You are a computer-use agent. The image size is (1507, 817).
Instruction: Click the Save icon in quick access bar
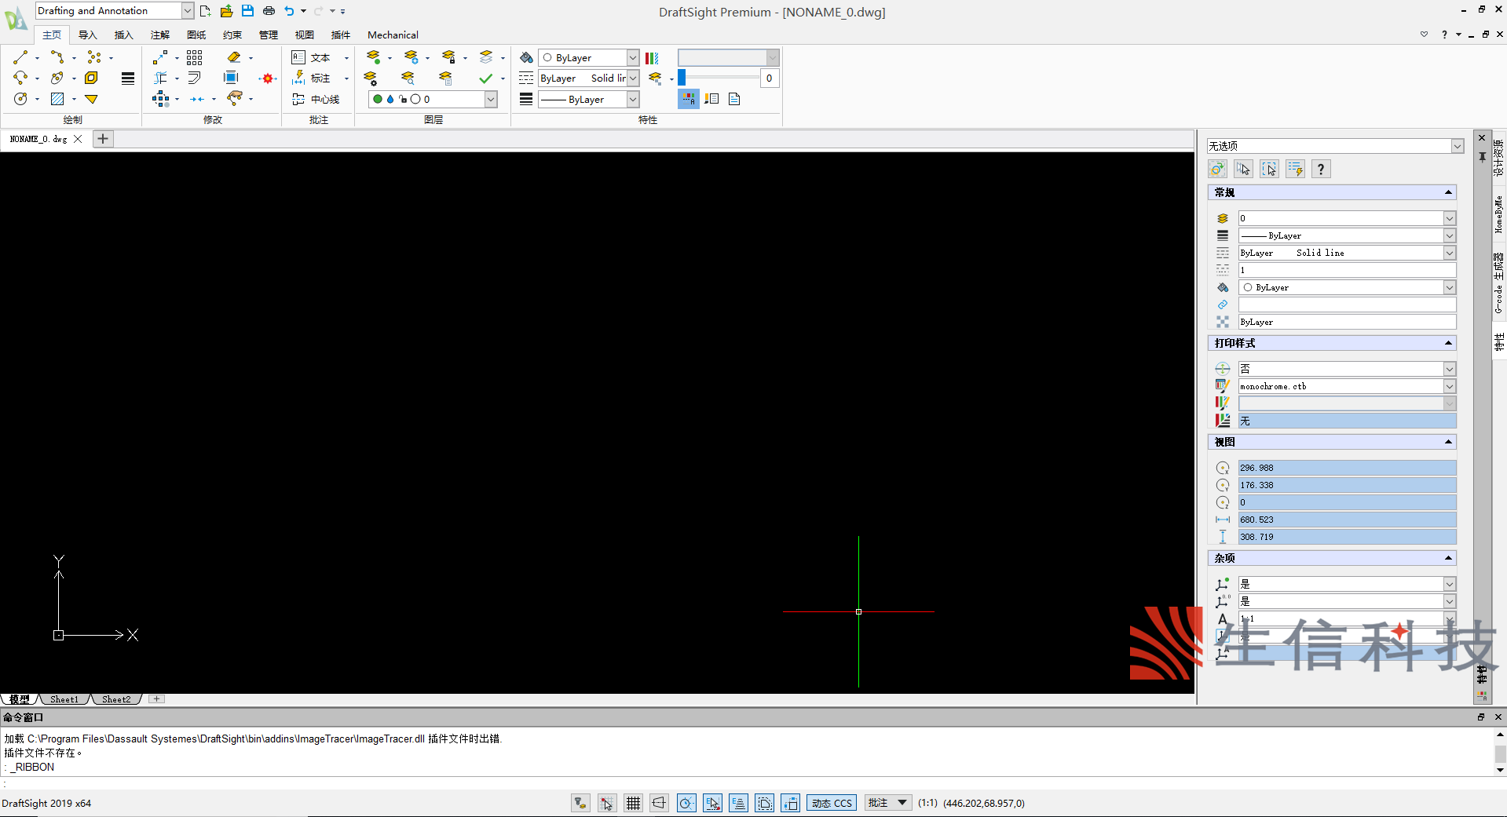[247, 11]
